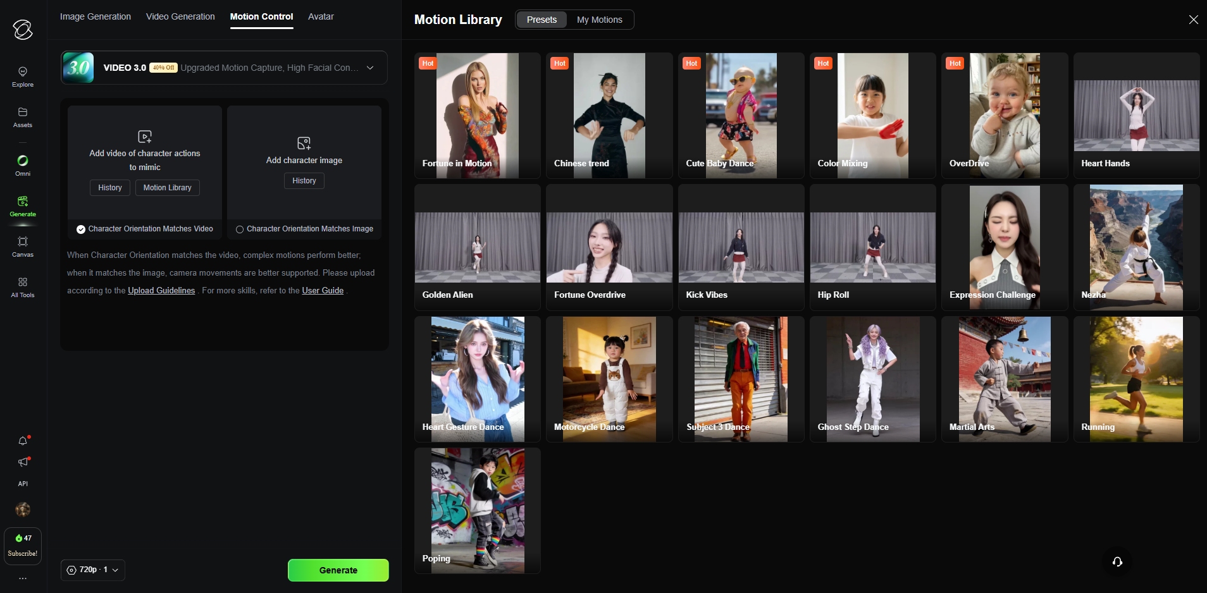Click the announcements megaphone icon
Screen dimensions: 1207x593
click(x=23, y=462)
